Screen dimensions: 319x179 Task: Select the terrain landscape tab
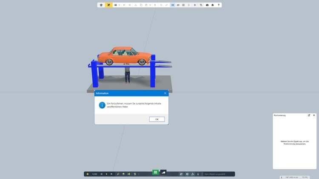163,172
